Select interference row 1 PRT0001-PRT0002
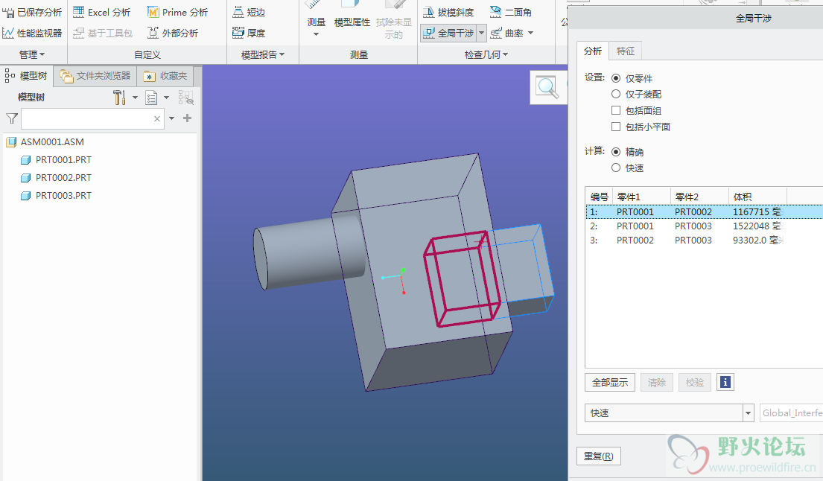823x481 pixels. 705,212
